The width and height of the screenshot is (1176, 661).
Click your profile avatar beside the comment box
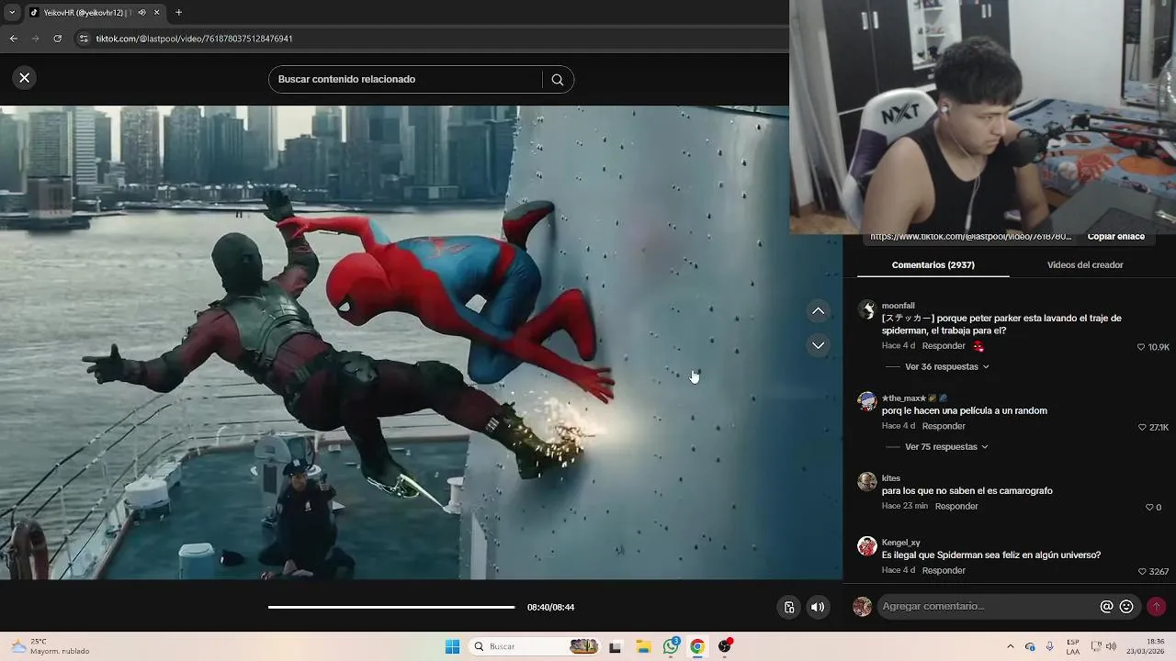coord(862,607)
